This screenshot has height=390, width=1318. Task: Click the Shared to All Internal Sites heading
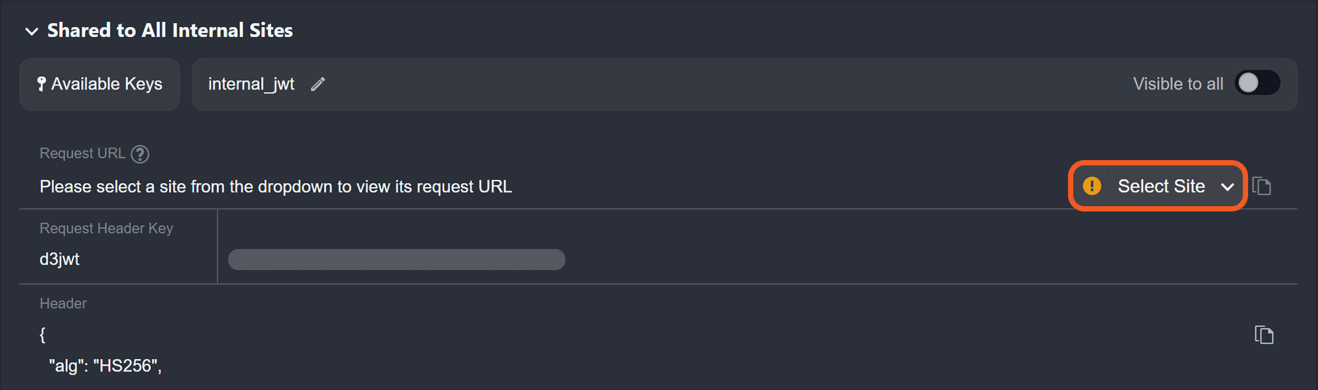click(x=170, y=30)
